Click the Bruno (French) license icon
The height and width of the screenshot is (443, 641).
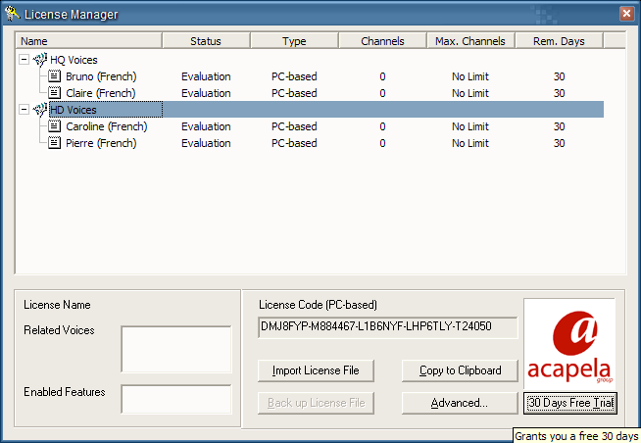(56, 76)
